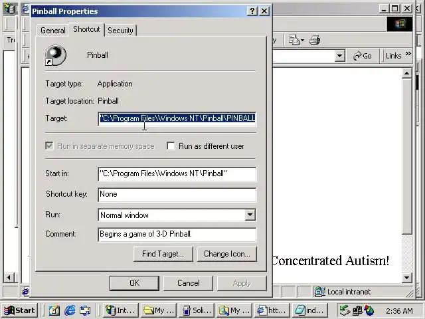Viewport: 425px width, 319px height.
Task: Click the Start in field
Action: coord(177,174)
